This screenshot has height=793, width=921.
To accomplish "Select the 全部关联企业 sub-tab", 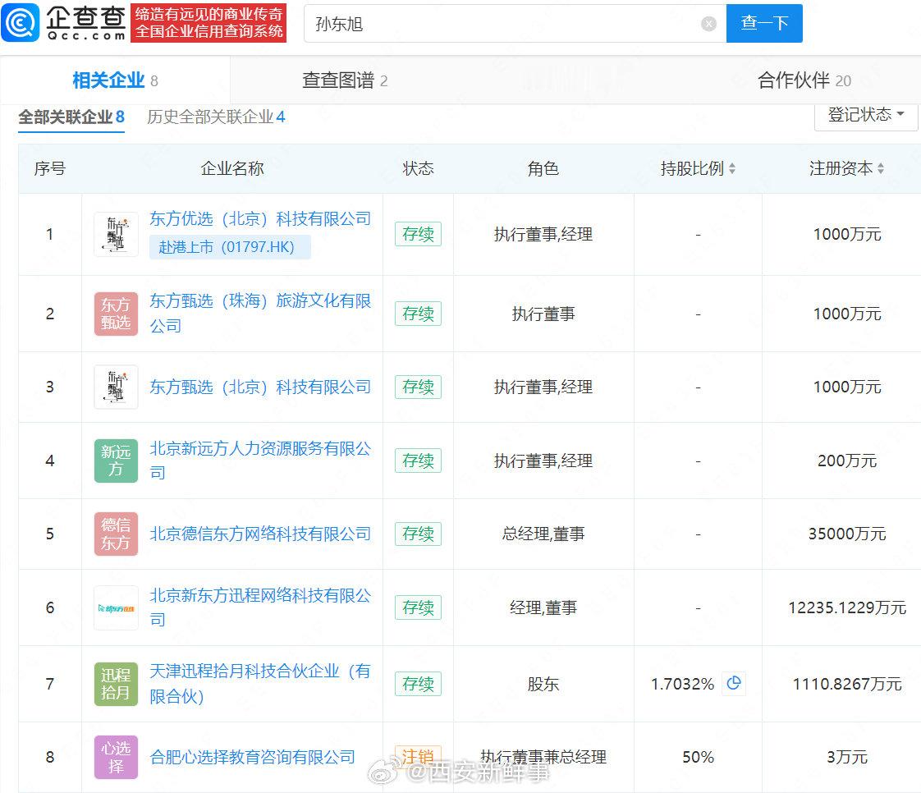I will (71, 117).
